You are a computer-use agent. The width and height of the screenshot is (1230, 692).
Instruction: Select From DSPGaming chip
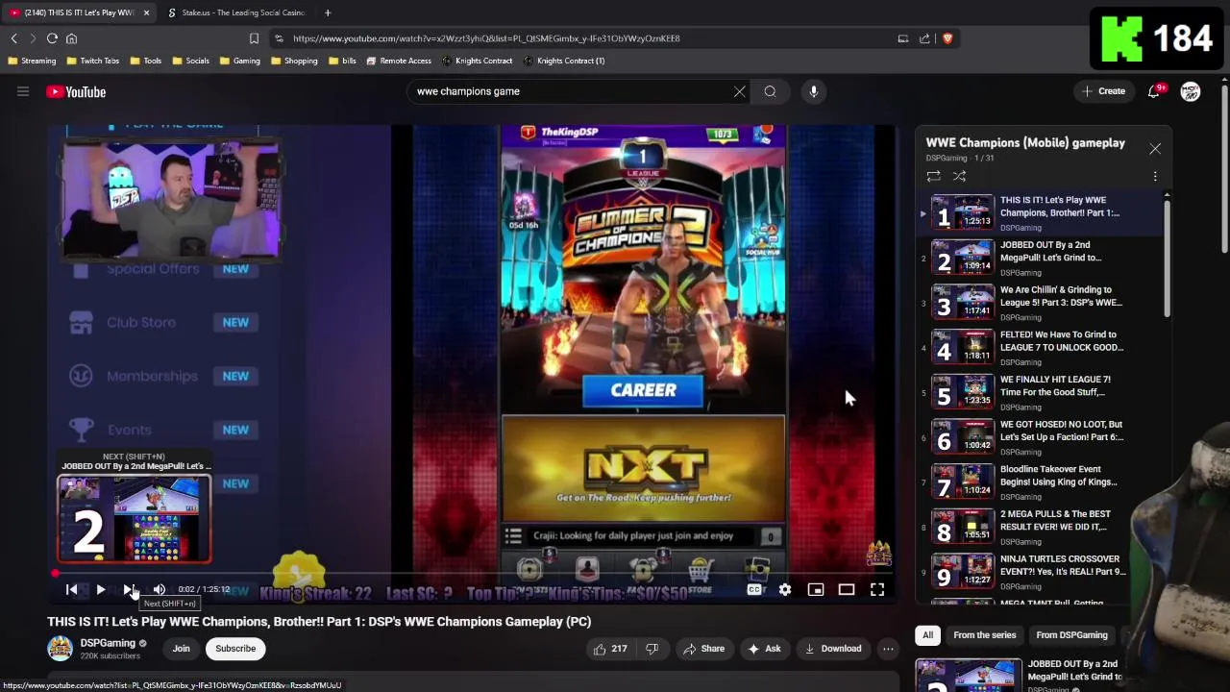(x=1071, y=635)
